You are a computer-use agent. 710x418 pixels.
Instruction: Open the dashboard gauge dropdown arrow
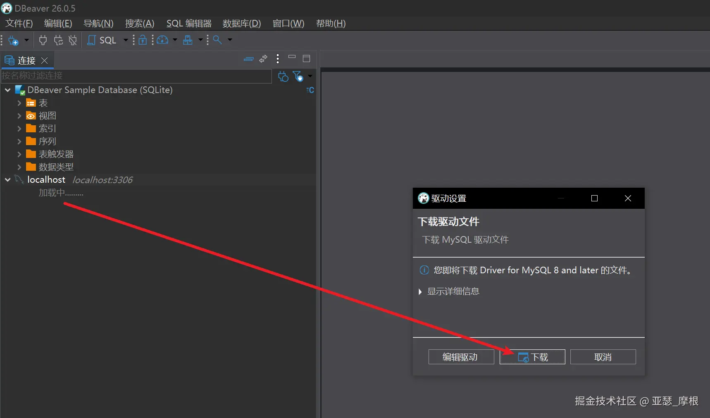(x=175, y=40)
